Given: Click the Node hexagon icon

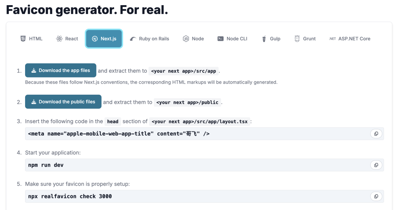Looking at the screenshot, I should click(186, 39).
